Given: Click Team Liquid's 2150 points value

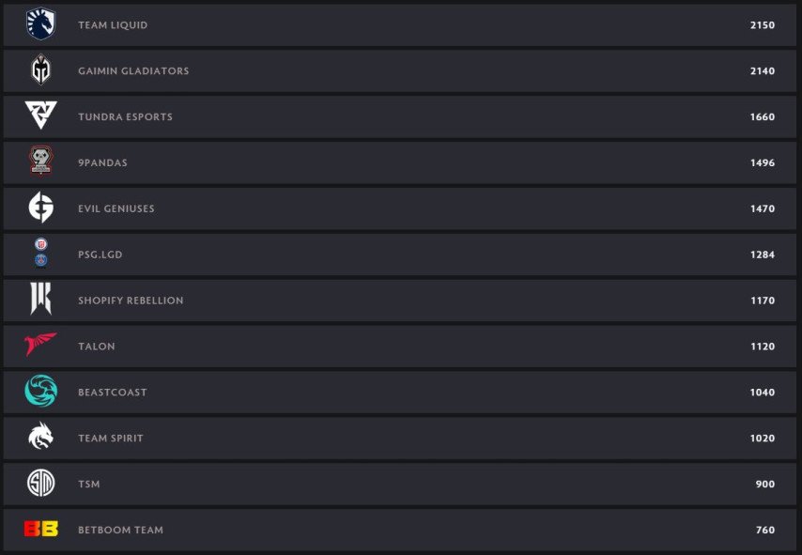Looking at the screenshot, I should click(763, 25).
